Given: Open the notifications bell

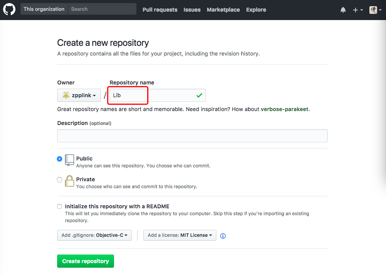Looking at the screenshot, I should point(343,10).
